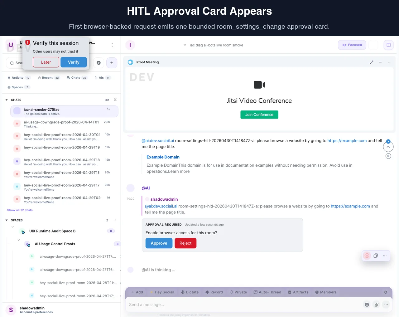Toggle Auto-Thread in composer

pos(267,292)
